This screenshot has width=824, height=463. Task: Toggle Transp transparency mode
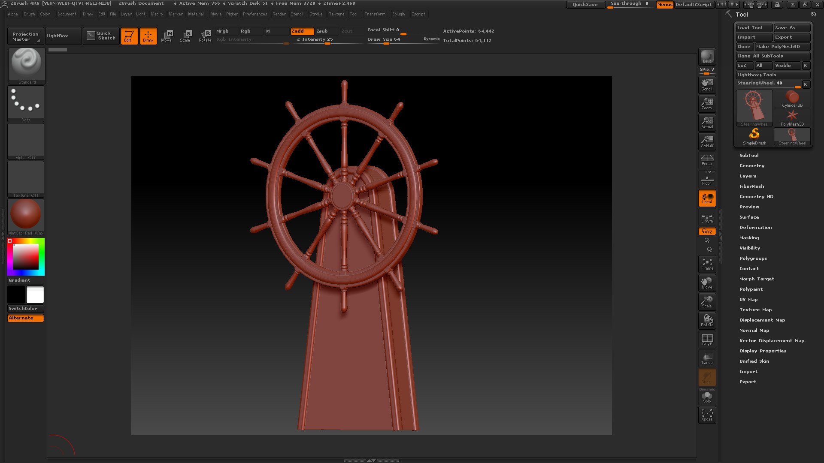pyautogui.click(x=707, y=358)
